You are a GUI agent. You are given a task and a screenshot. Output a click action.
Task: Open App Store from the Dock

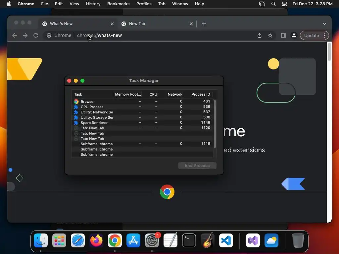(x=133, y=240)
